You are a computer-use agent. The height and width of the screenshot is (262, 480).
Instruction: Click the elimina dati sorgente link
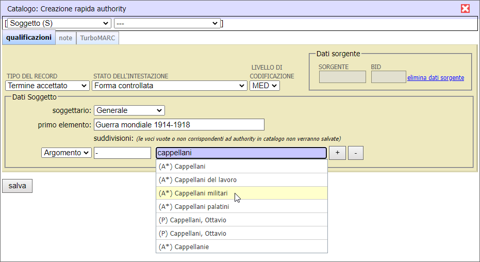(x=436, y=78)
